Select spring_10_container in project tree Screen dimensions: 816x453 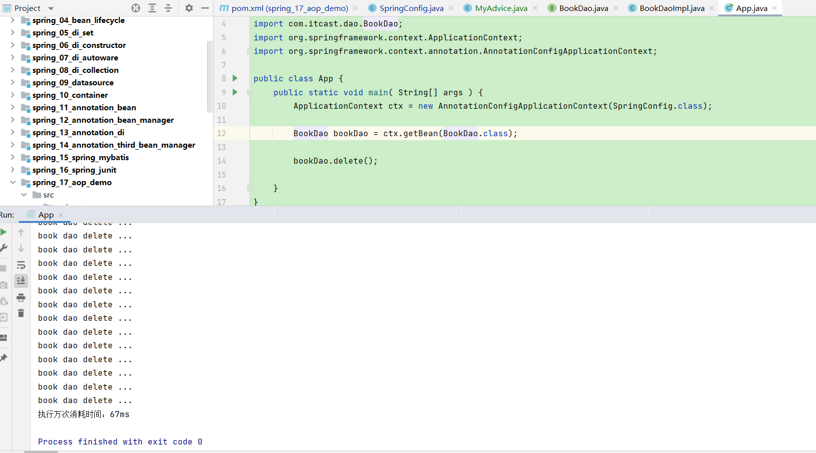tap(70, 95)
